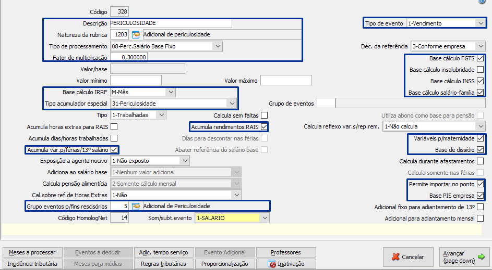The height and width of the screenshot is (270, 492).
Task: Click Grupo de eventos code field
Action: pos(326,103)
